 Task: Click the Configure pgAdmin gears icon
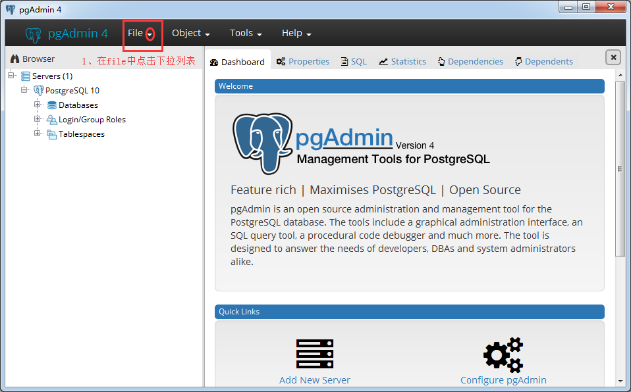pos(503,355)
